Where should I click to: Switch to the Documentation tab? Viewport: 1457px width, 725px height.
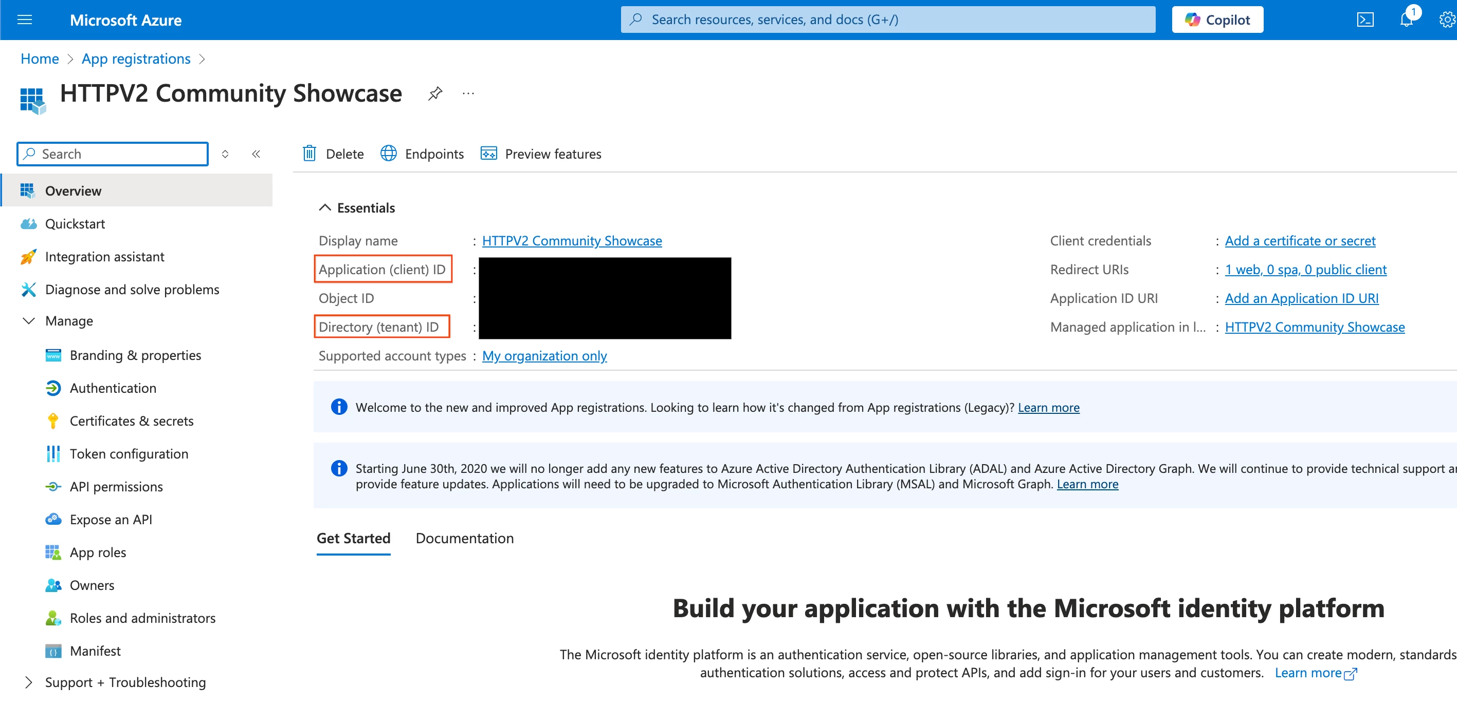(464, 539)
